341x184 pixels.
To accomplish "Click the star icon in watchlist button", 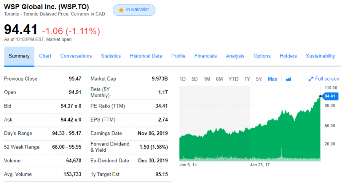I will click(121, 10).
